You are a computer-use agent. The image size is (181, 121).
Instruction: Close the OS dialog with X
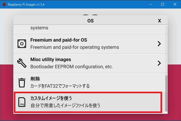pyautogui.click(x=159, y=21)
